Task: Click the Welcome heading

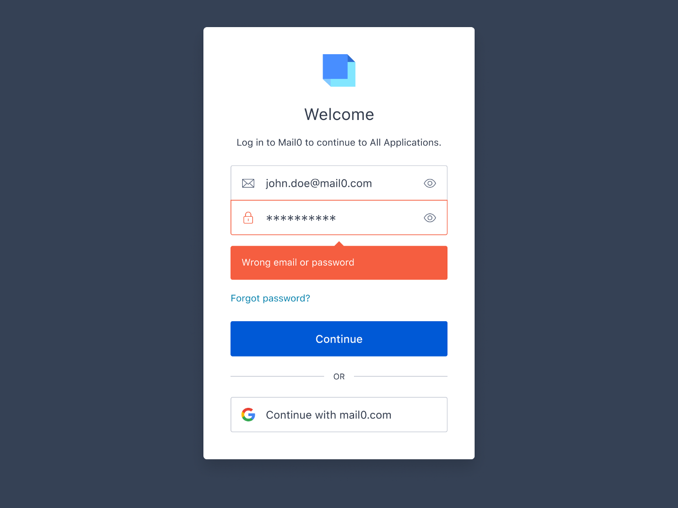Action: coord(339,115)
